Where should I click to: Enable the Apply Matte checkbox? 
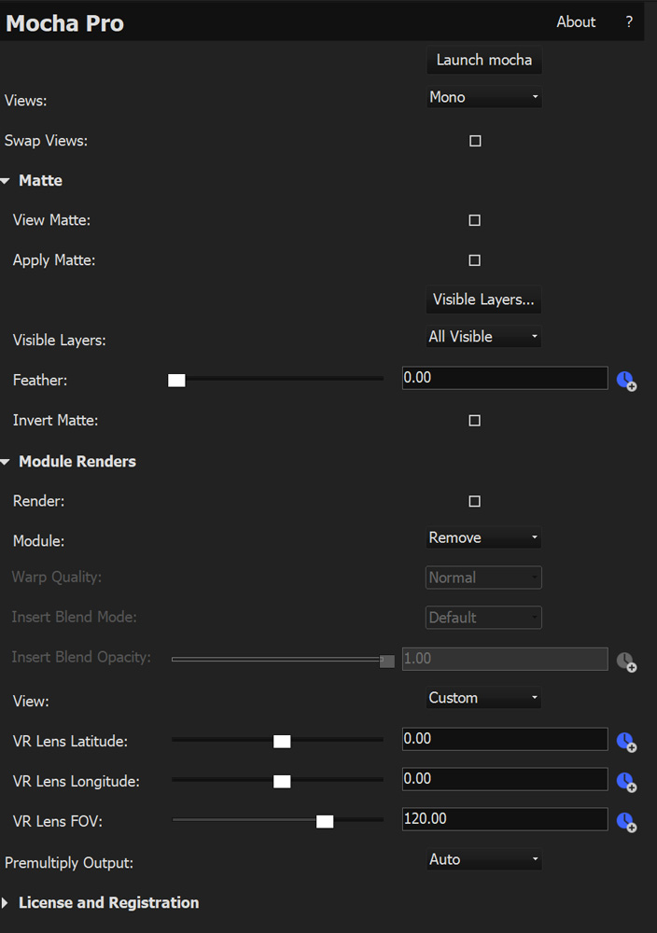pos(474,260)
